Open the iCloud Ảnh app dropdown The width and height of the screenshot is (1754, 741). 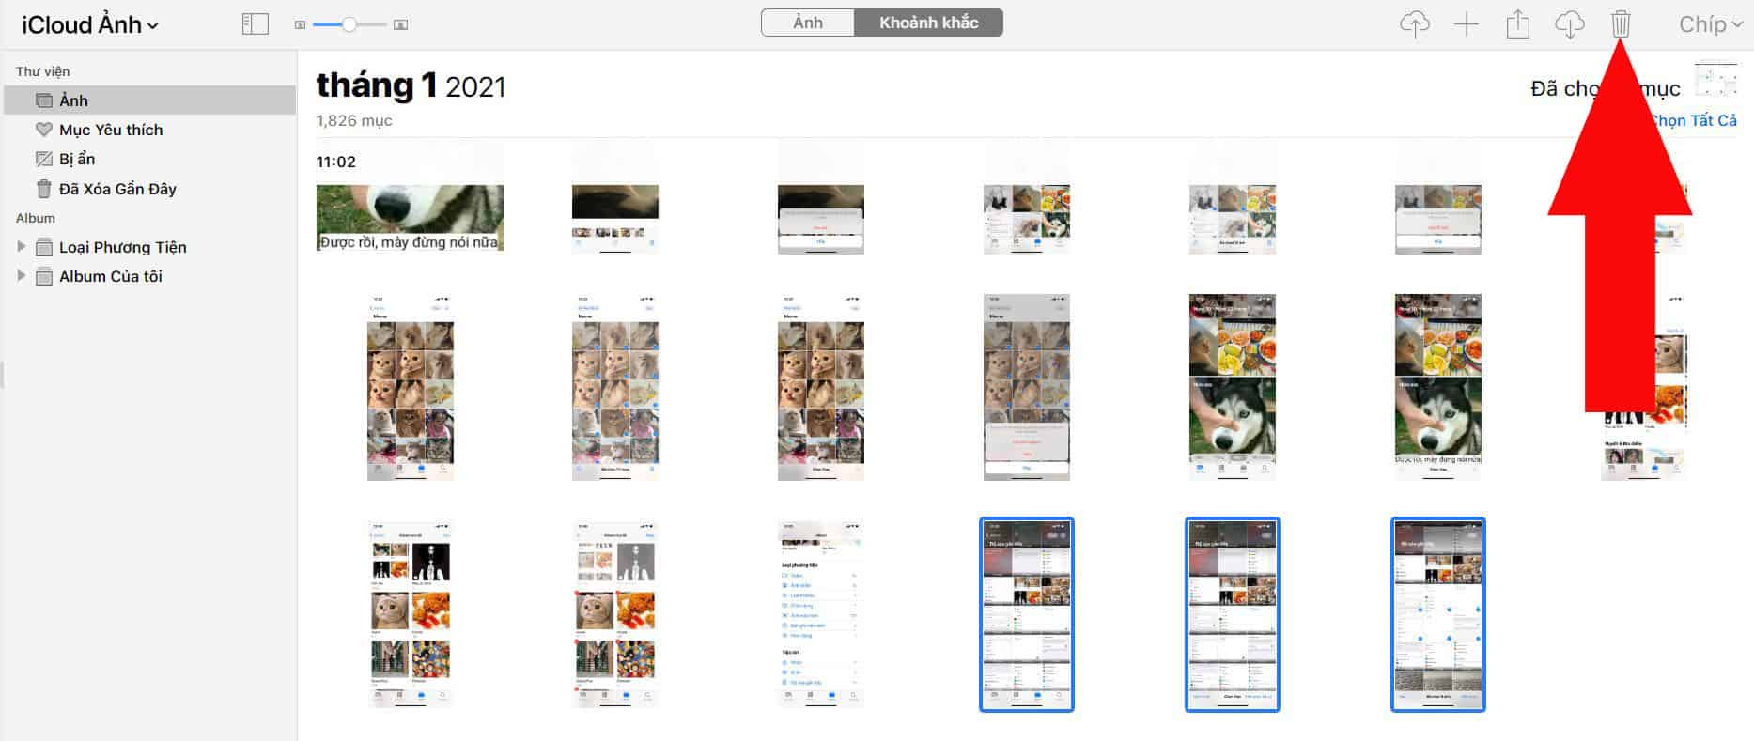pyautogui.click(x=90, y=25)
